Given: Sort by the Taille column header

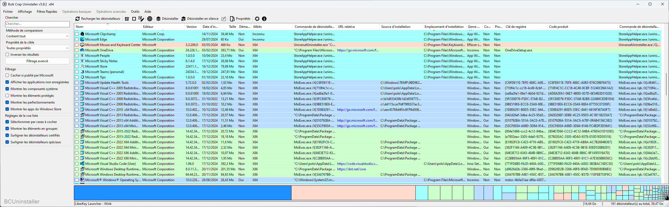Looking at the screenshot, I should click(x=229, y=27).
